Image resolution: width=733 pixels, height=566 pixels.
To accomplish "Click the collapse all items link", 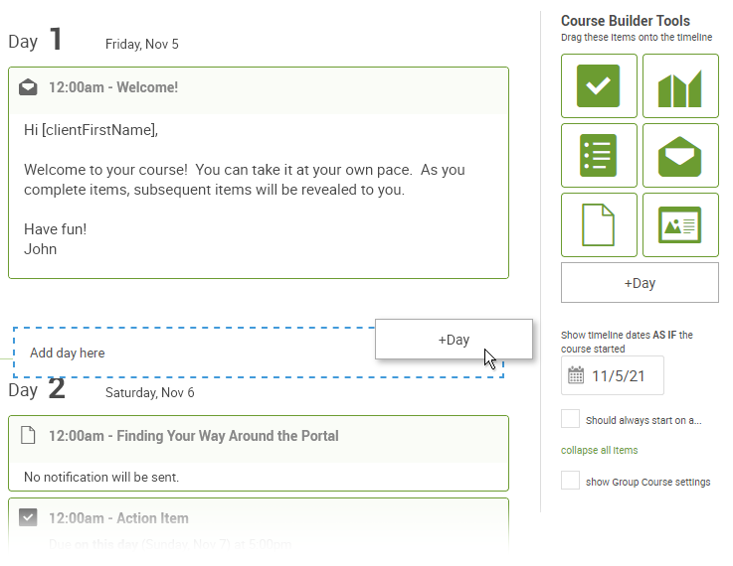I will coord(600,450).
